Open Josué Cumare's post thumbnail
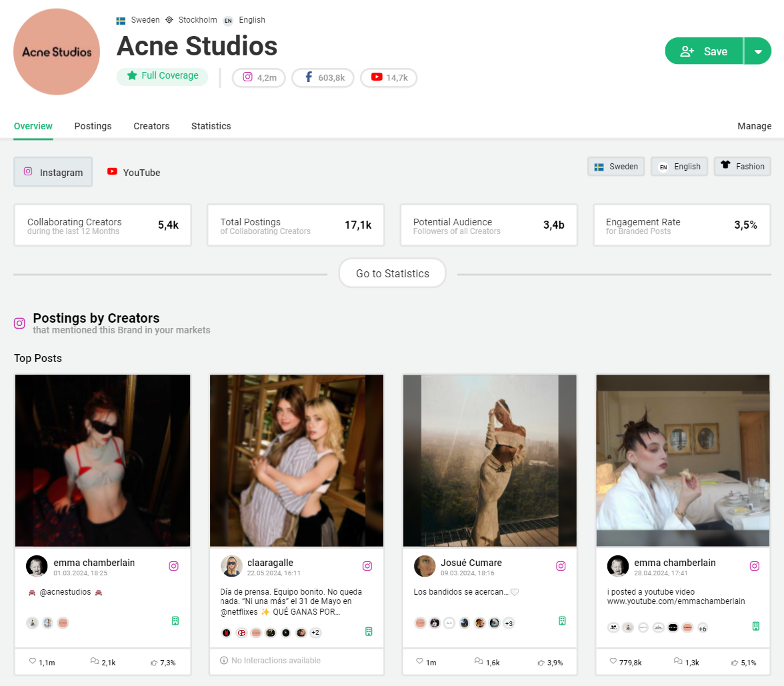The width and height of the screenshot is (784, 686). [490, 460]
